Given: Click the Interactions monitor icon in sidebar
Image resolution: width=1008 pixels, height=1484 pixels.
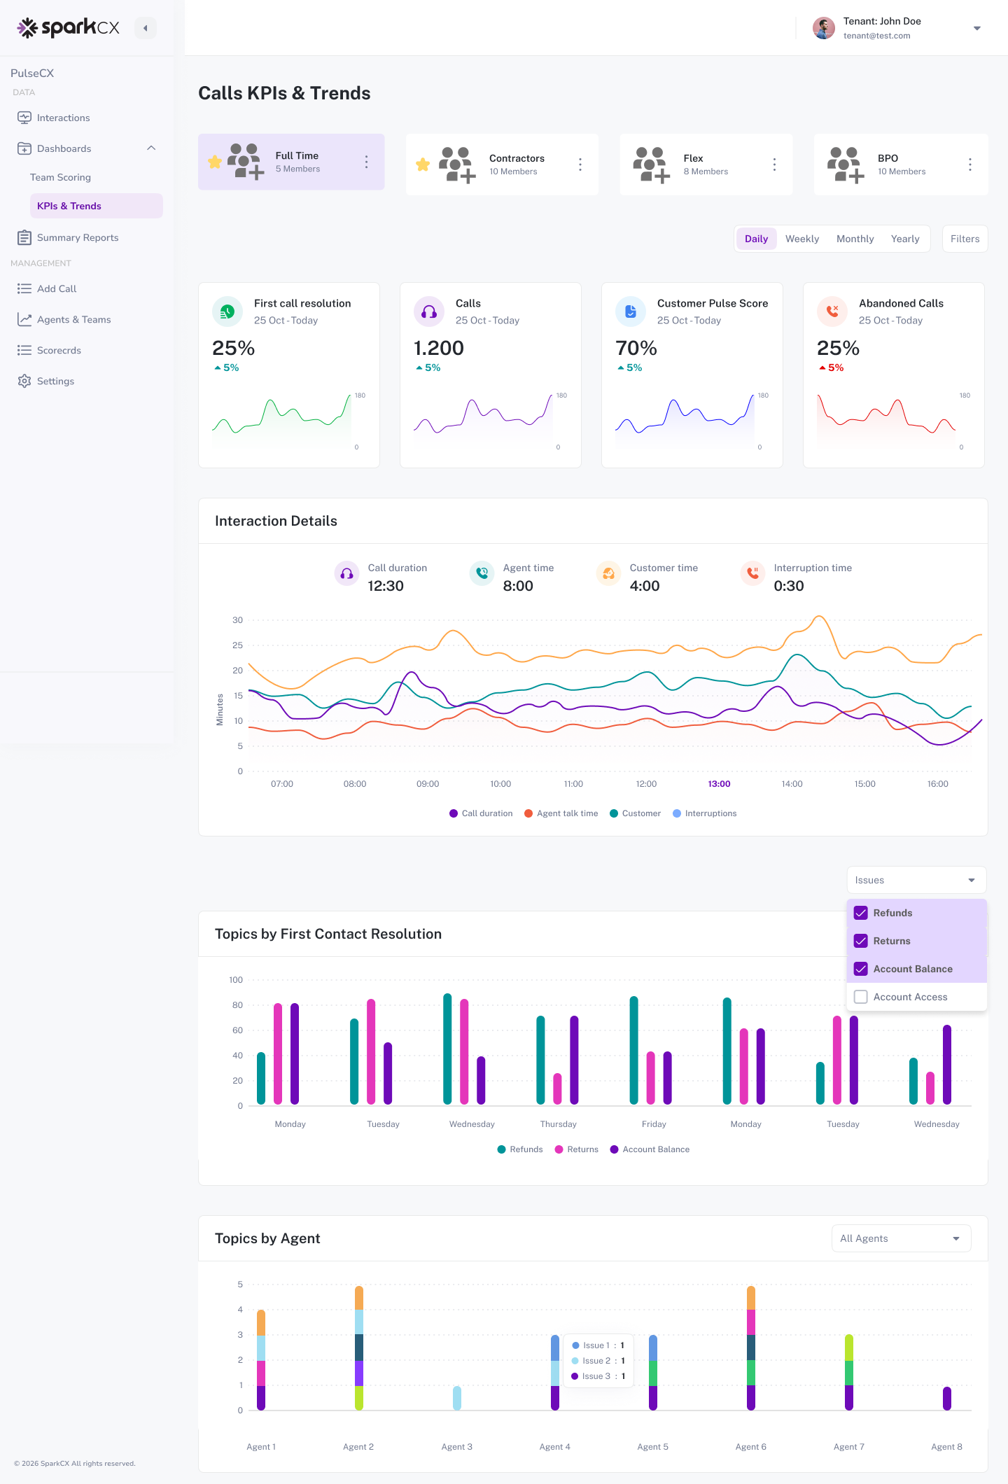Looking at the screenshot, I should click(x=24, y=118).
